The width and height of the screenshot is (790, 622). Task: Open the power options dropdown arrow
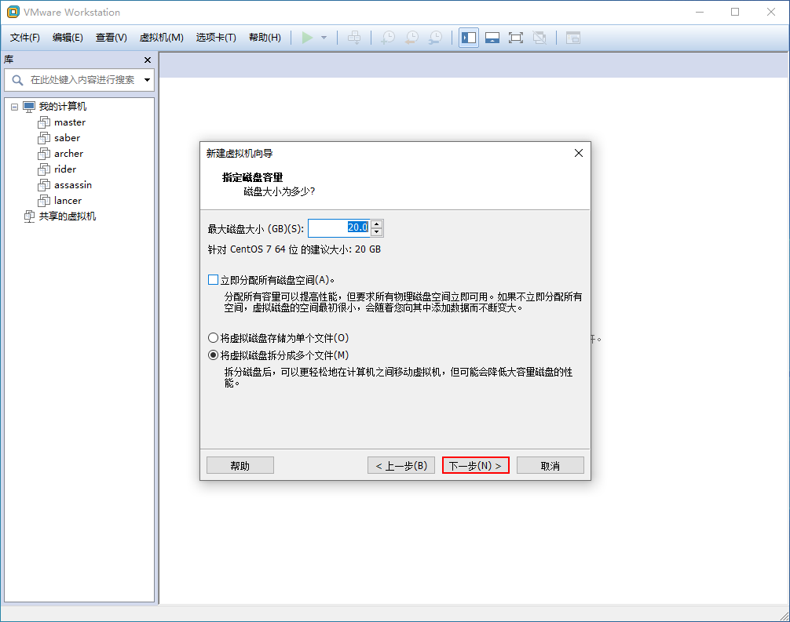[x=323, y=37]
